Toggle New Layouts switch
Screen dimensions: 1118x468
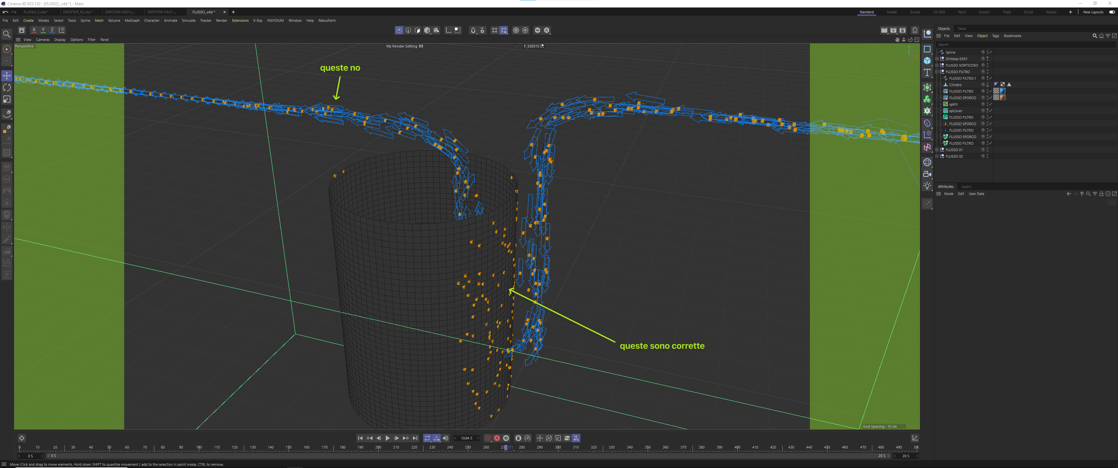click(1111, 12)
